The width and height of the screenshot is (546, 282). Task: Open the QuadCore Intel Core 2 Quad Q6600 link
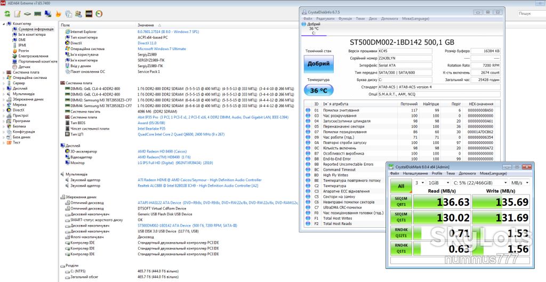181,134
